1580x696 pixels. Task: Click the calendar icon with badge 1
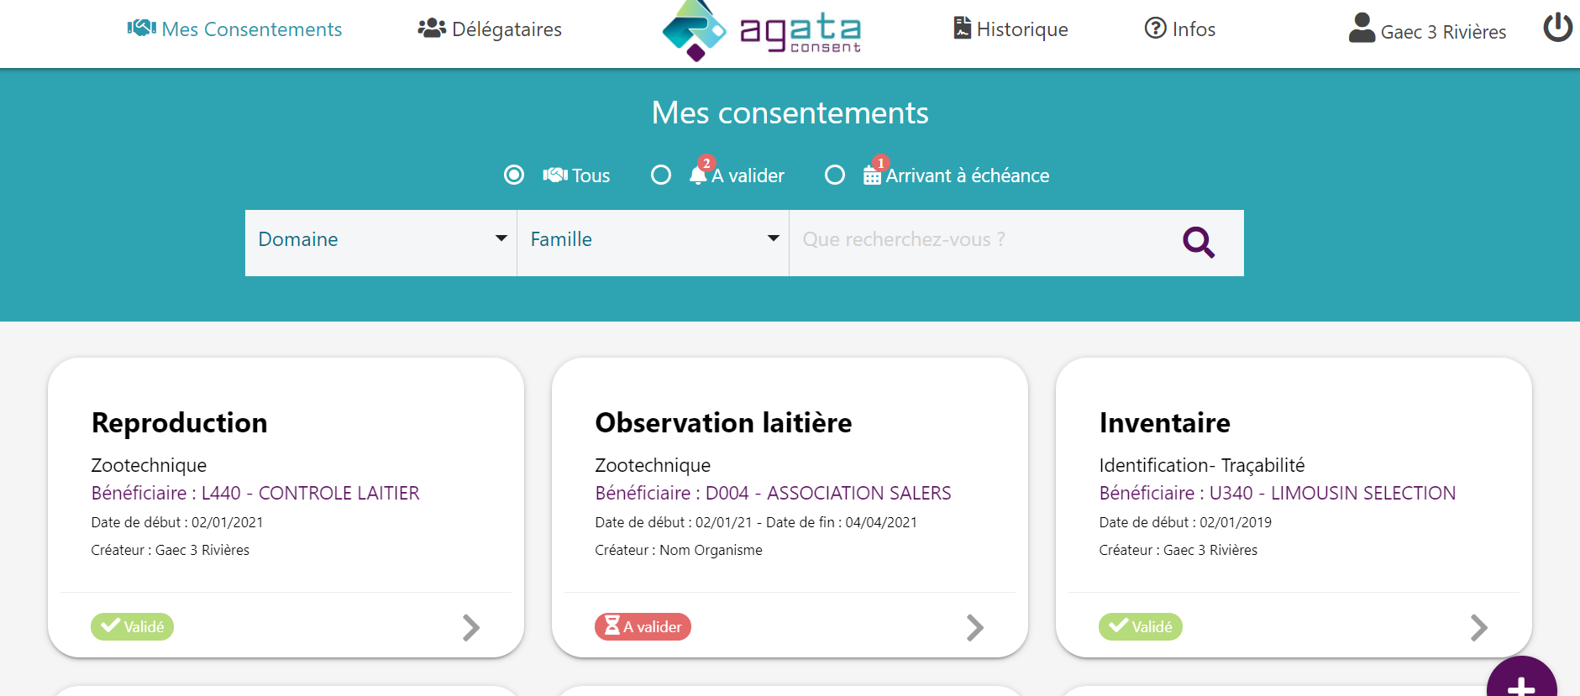pos(872,175)
